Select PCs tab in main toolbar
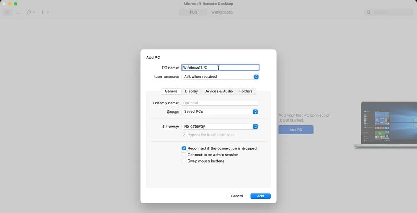The width and height of the screenshot is (417, 213). 193,12
